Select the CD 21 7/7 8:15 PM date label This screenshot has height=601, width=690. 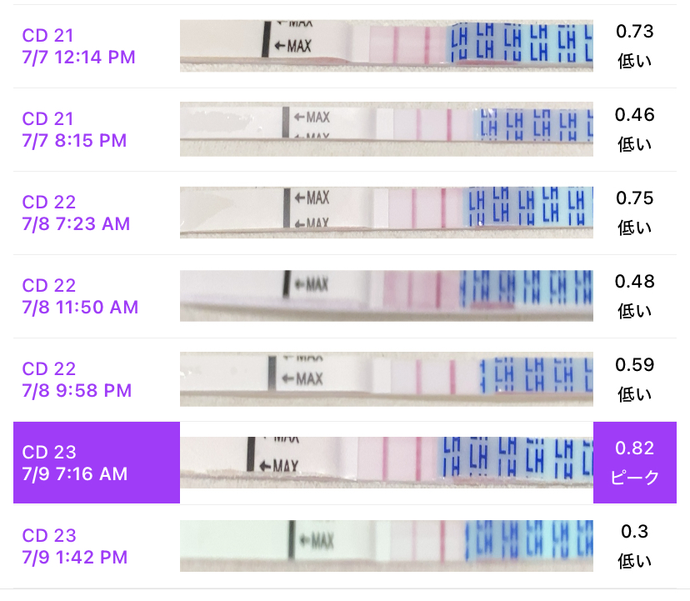tap(74, 129)
